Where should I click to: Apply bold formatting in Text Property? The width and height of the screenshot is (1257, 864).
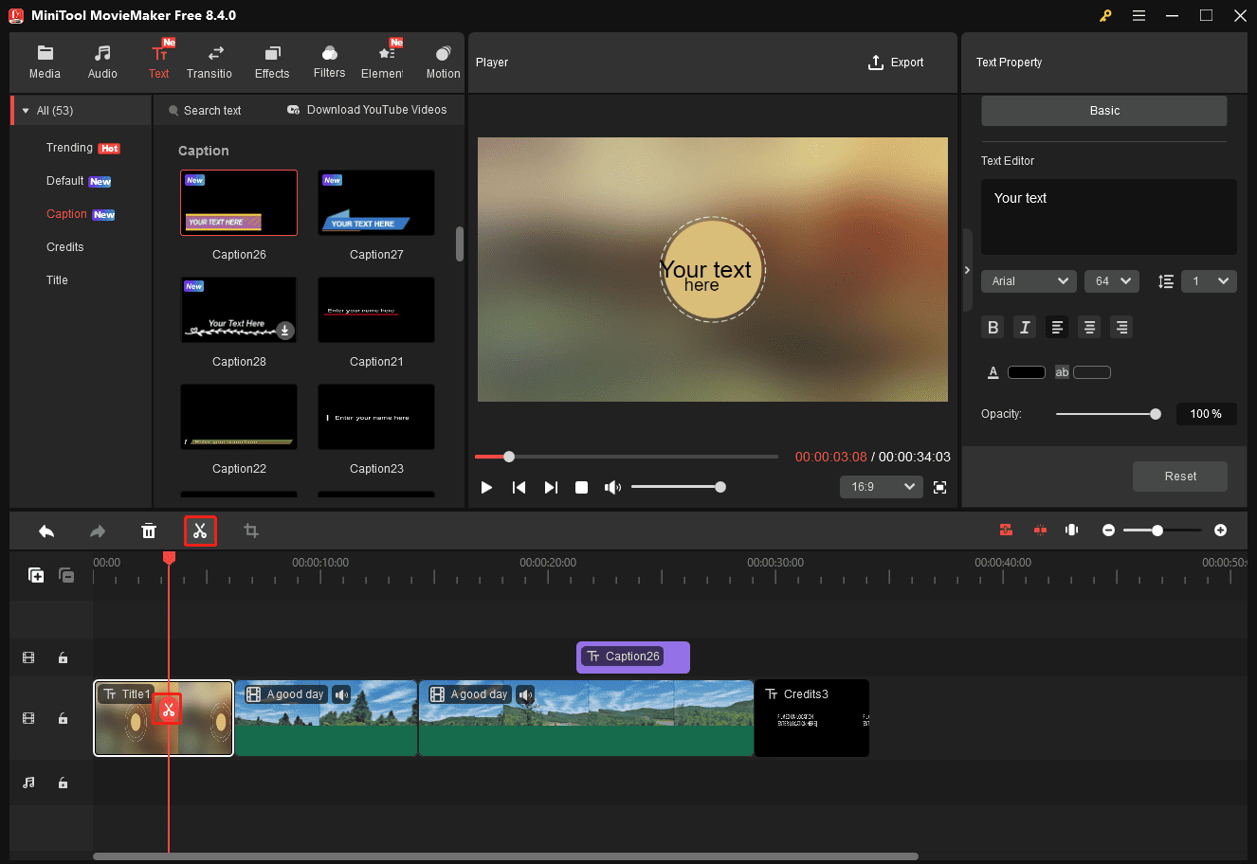point(993,327)
